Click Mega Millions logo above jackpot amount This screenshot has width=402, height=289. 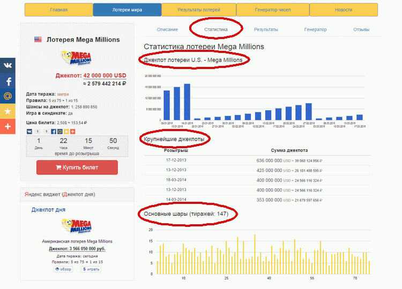[77, 58]
